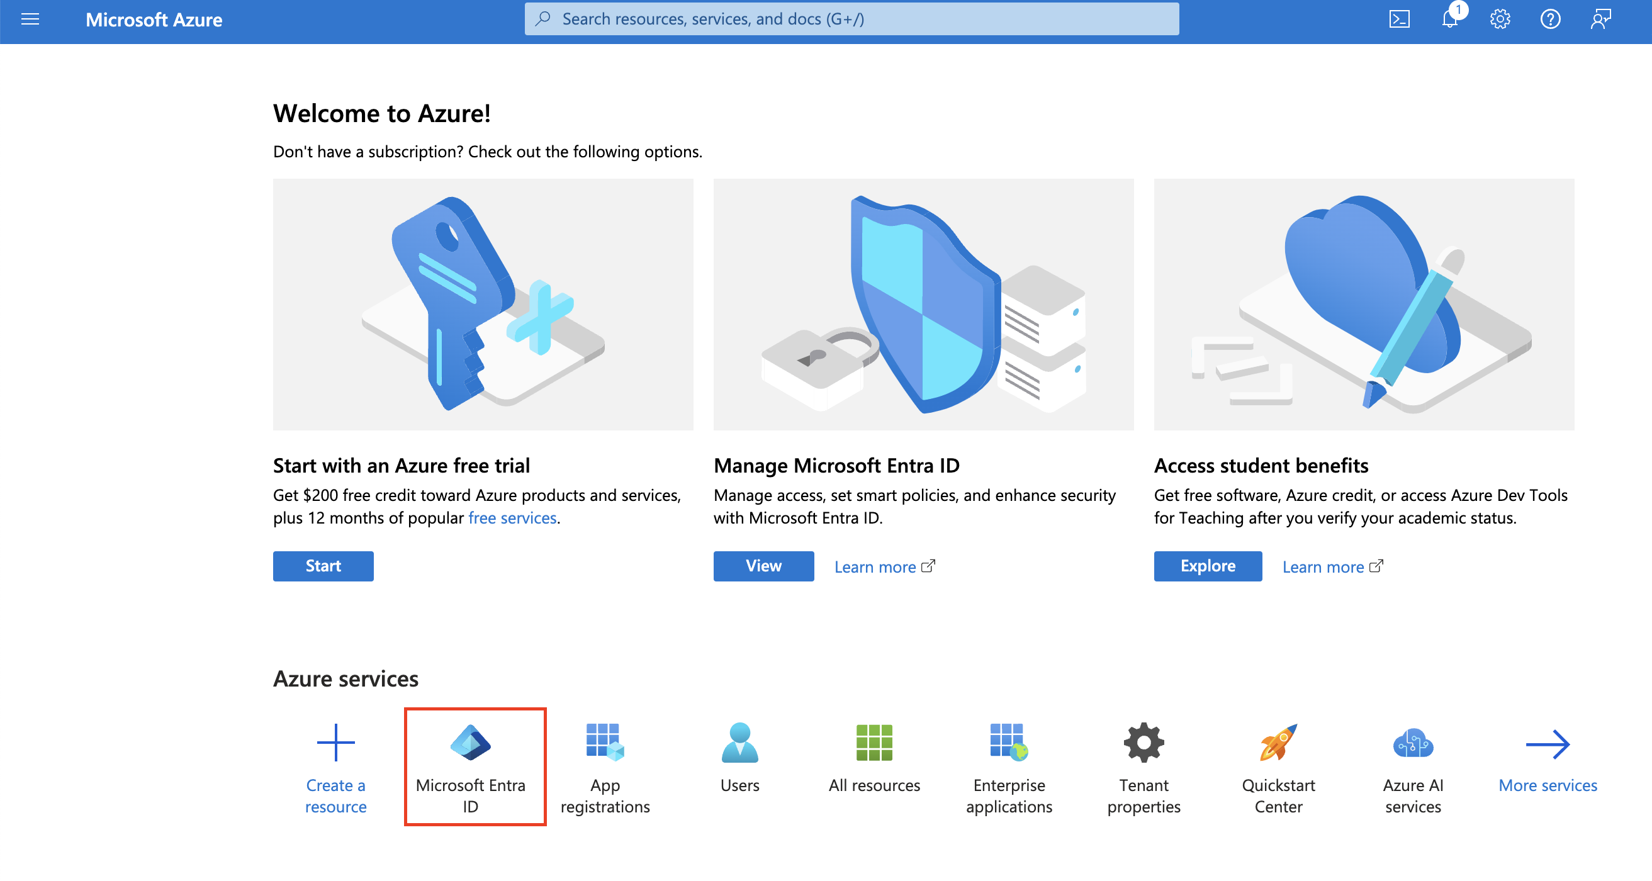Open portal settings gear icon

1499,20
